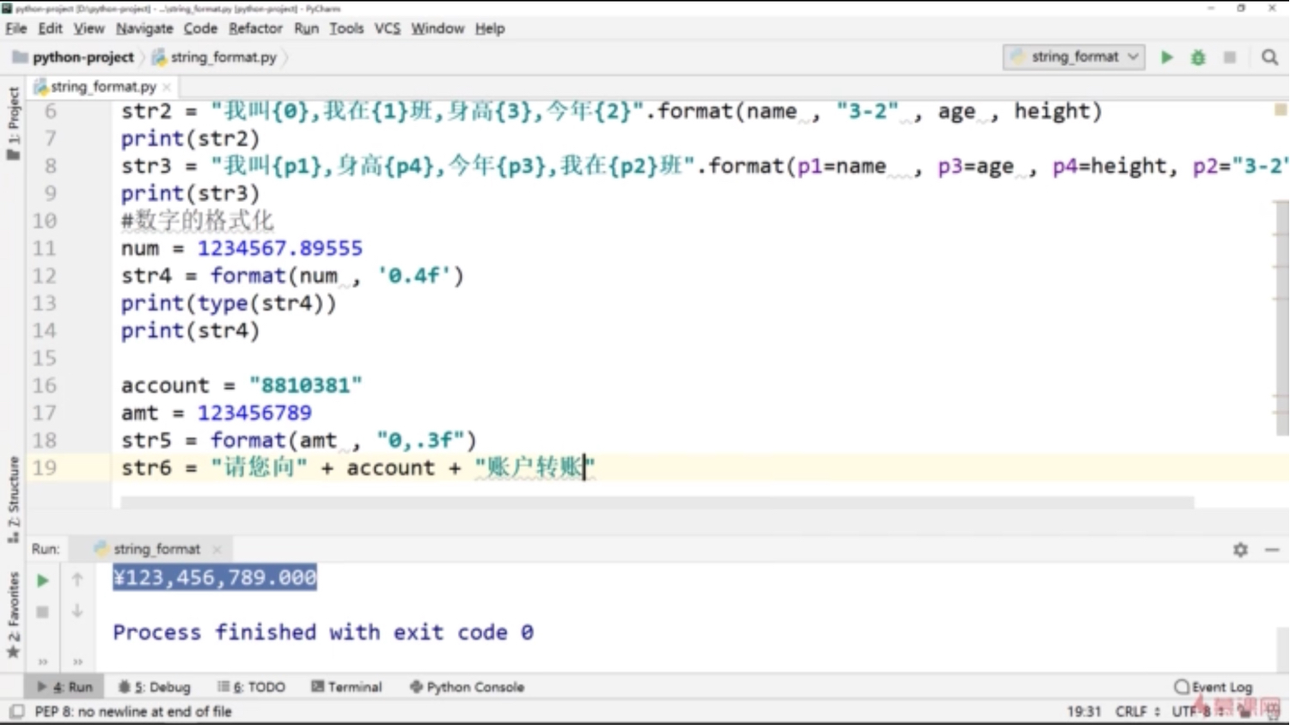
Task: Click the "0,.3f" format string on line 18
Action: [420, 441]
